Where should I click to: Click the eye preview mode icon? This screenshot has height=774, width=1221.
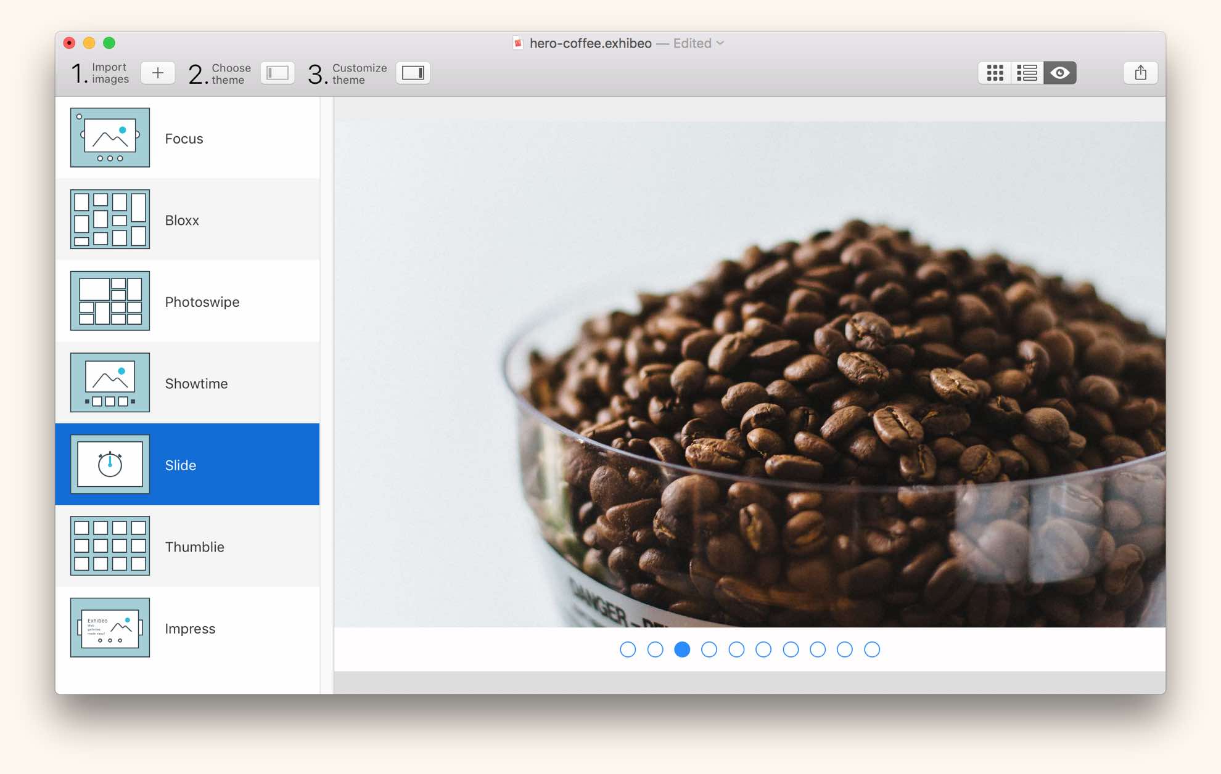(x=1059, y=73)
